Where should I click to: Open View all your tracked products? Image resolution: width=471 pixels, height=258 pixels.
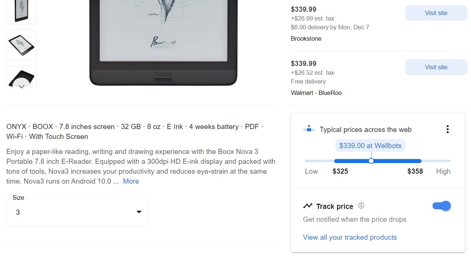point(350,237)
